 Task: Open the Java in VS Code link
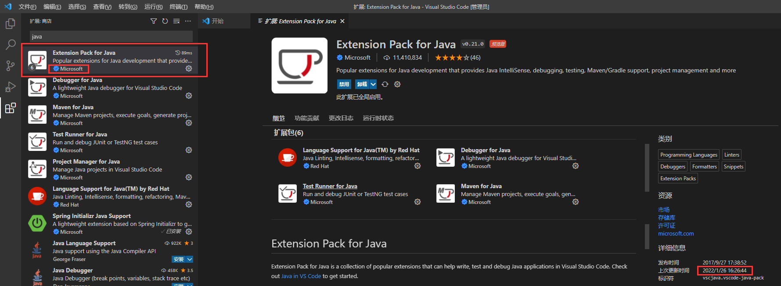[x=301, y=276]
